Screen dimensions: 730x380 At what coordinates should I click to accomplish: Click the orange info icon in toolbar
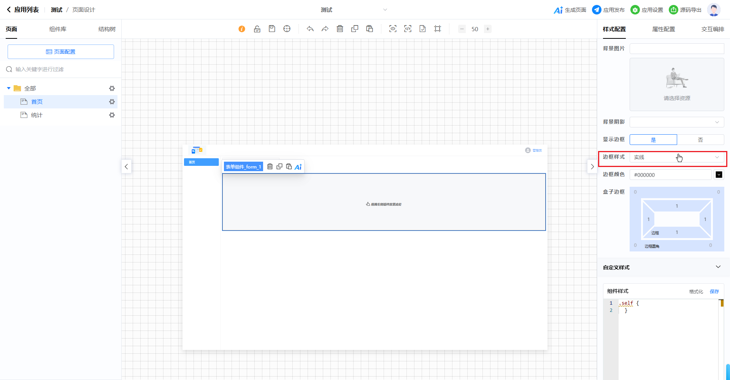[x=242, y=29]
